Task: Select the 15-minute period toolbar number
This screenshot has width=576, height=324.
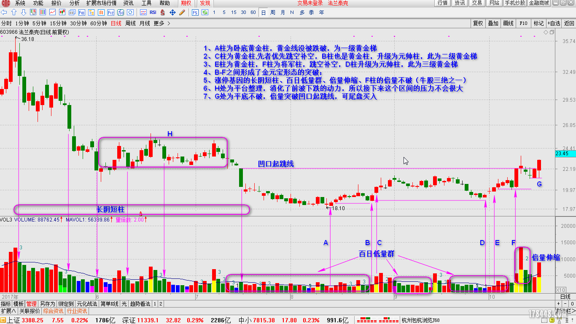Action: [x=234, y=13]
